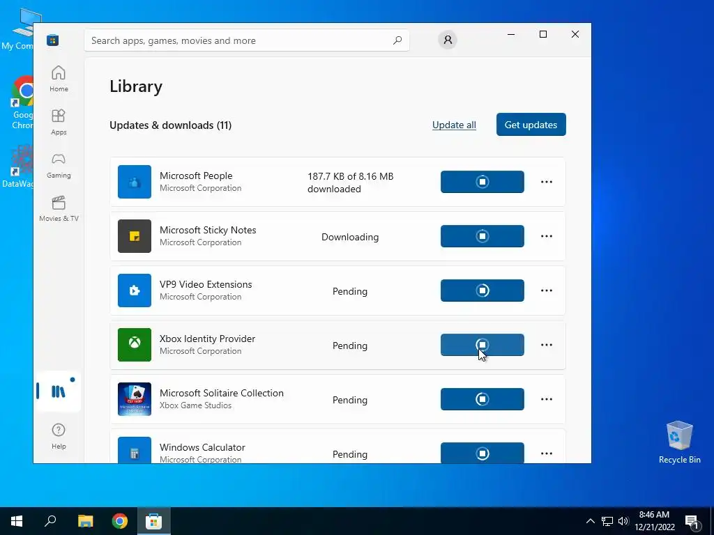Show hidden system tray icons
This screenshot has width=714, height=535.
590,521
